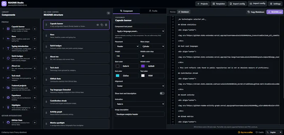Open the English language selector
Viewport: 284px width, 135px height.
pyautogui.click(x=274, y=132)
